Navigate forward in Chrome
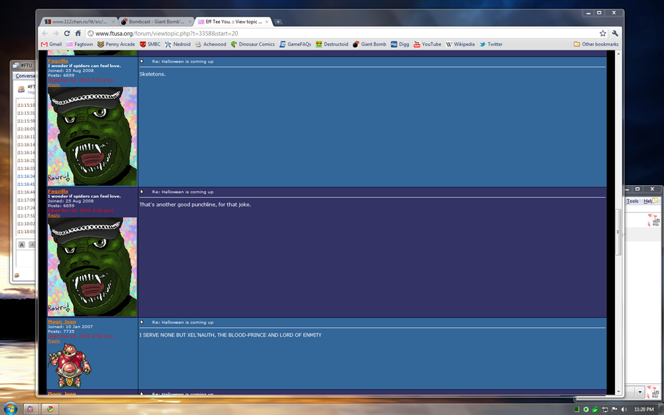Screen dimensions: 664x415 tap(56, 33)
